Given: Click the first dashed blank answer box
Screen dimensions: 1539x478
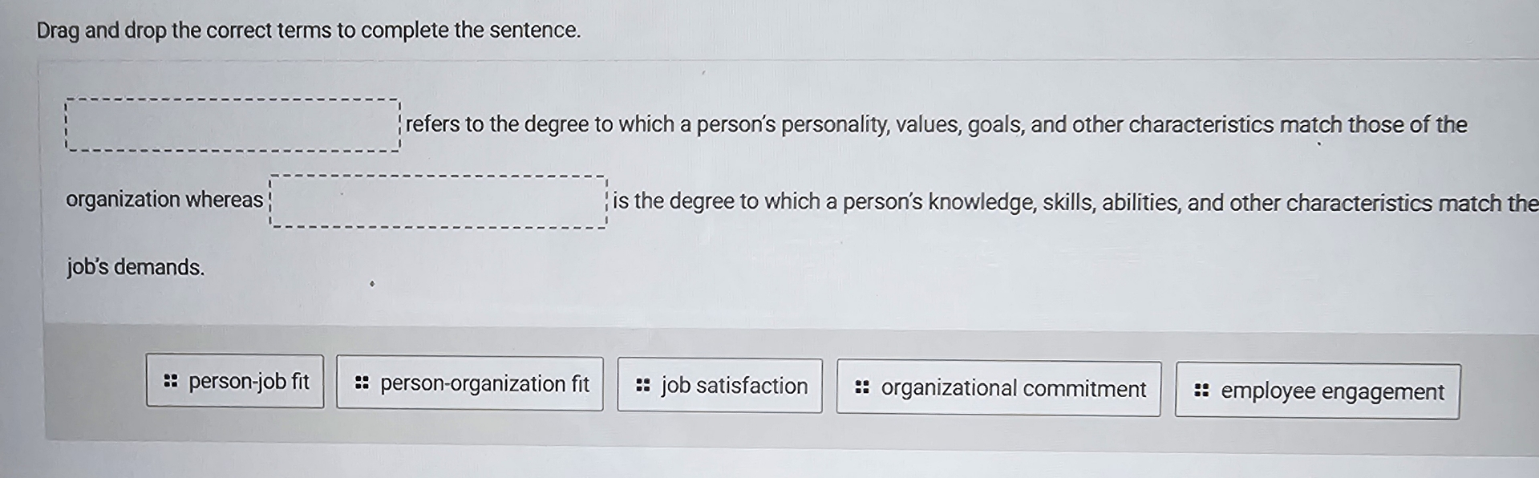Looking at the screenshot, I should [x=232, y=124].
